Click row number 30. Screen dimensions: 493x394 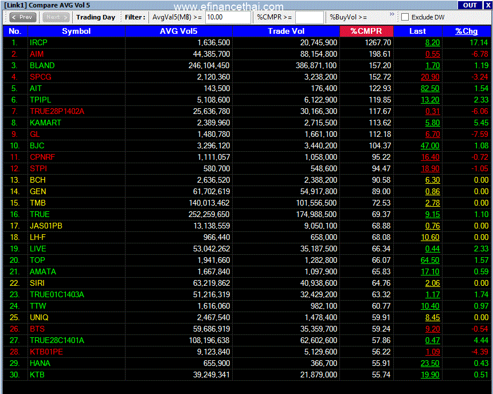point(14,375)
